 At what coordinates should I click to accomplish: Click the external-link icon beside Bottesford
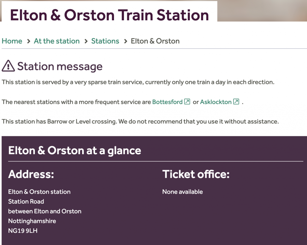click(x=187, y=102)
